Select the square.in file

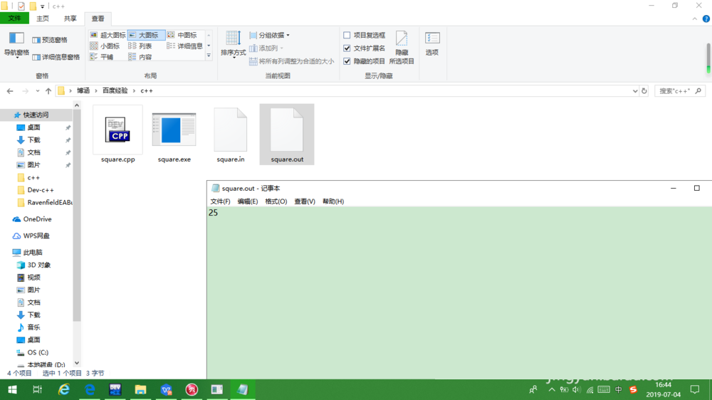pyautogui.click(x=230, y=135)
